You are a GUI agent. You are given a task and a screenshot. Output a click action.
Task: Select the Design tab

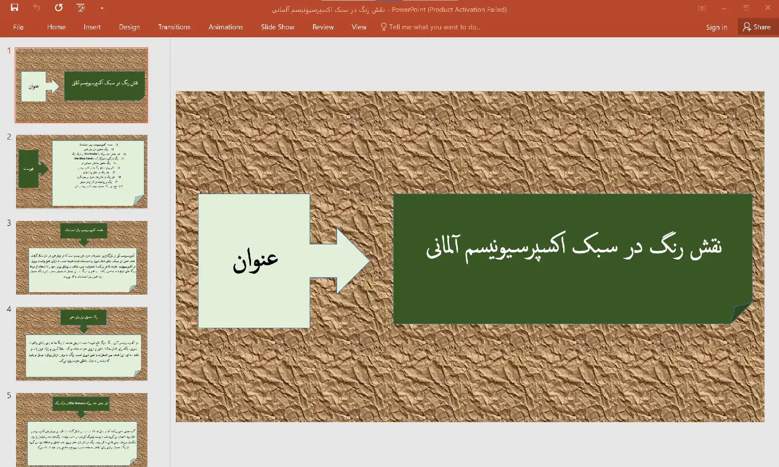click(x=129, y=27)
